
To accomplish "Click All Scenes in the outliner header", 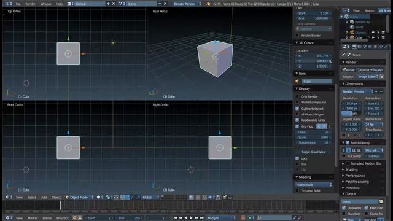I will pos(384,10).
